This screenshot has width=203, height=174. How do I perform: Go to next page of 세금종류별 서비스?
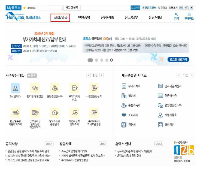(192, 75)
